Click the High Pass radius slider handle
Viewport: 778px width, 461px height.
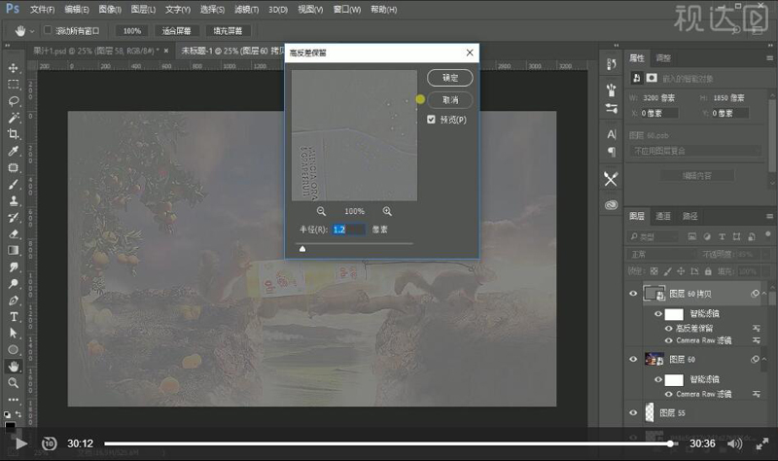coord(302,249)
